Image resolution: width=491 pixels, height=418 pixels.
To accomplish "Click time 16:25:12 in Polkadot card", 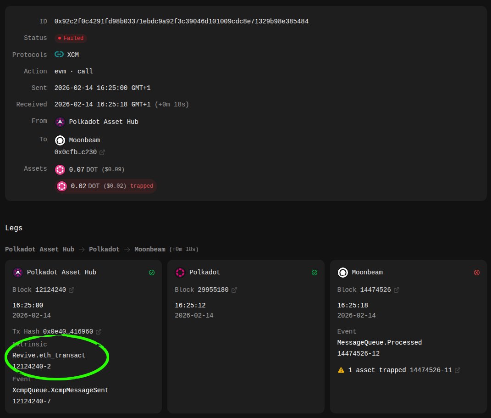I will click(x=190, y=305).
